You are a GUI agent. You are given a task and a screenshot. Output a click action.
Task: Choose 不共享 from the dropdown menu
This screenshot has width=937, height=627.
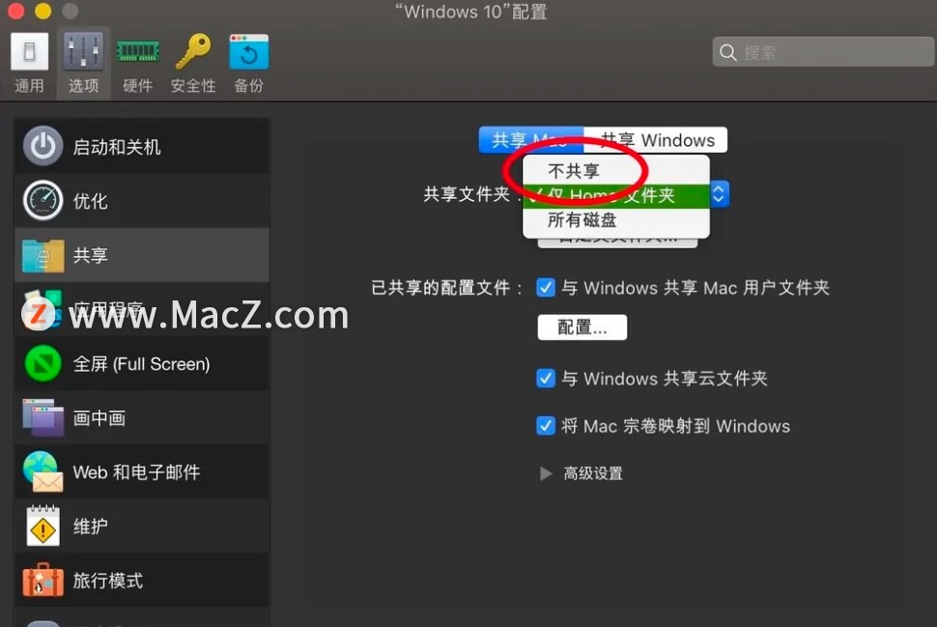click(616, 171)
